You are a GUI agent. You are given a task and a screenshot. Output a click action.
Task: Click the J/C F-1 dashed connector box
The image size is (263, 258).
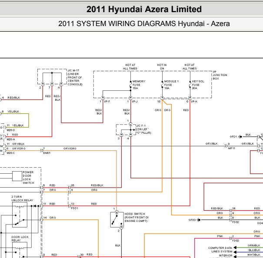[126, 129]
